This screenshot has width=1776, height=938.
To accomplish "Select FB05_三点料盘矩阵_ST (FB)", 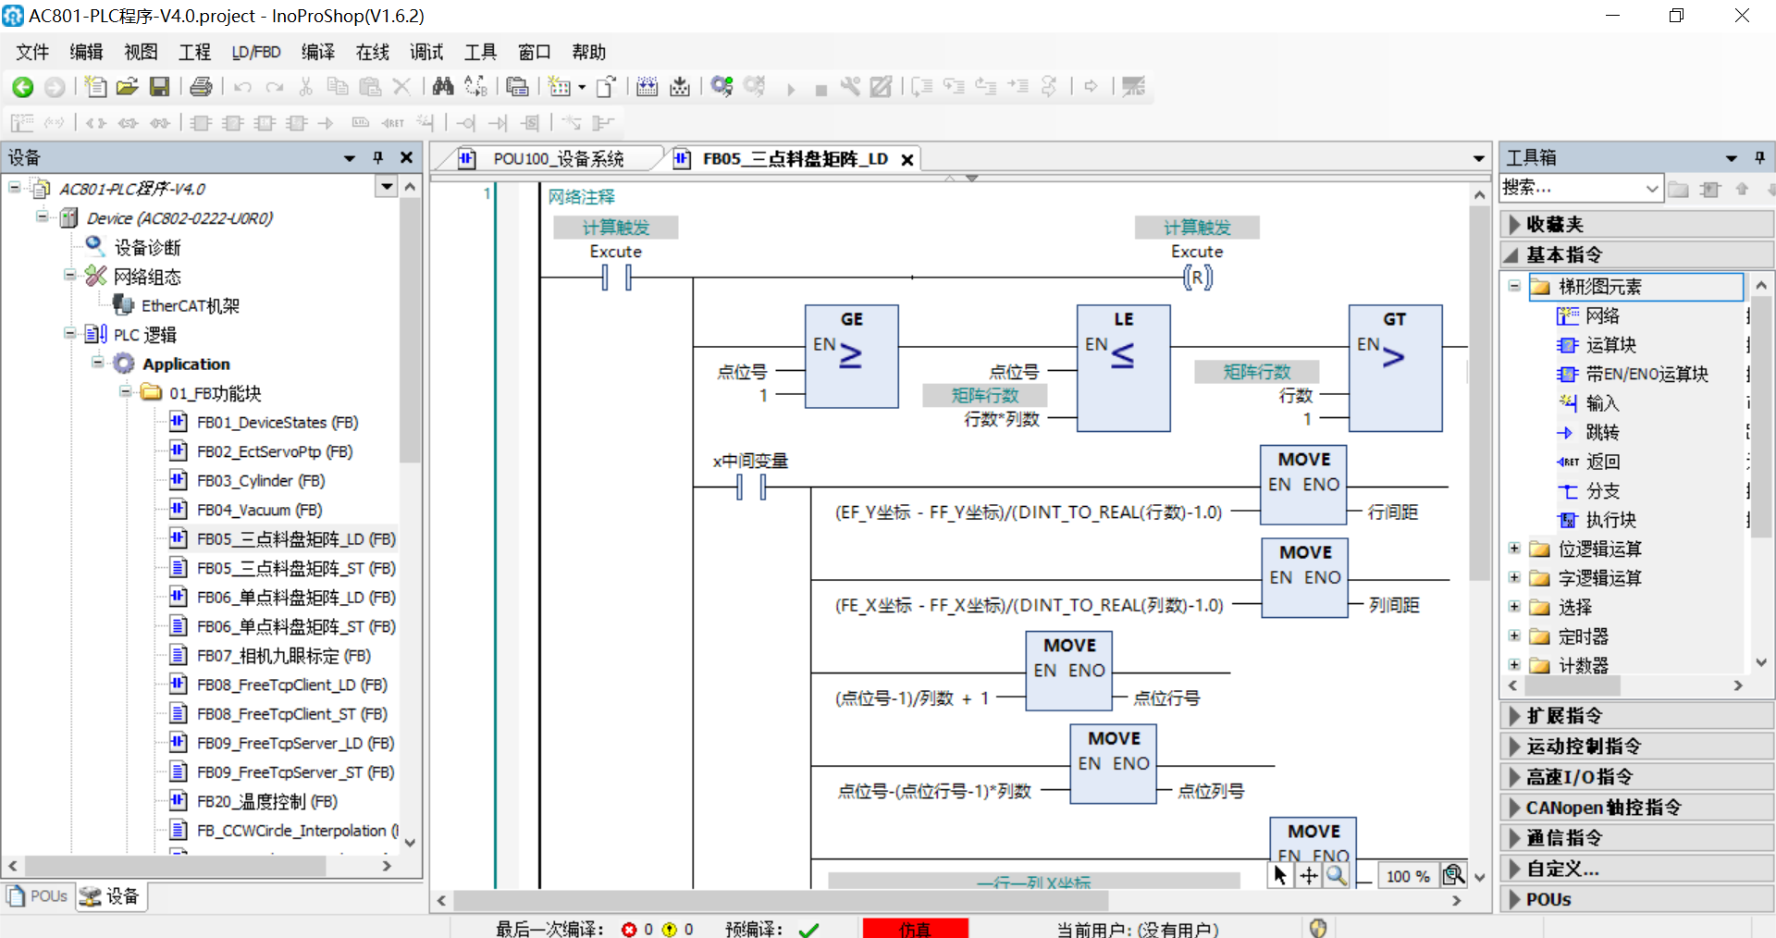I will tap(295, 568).
